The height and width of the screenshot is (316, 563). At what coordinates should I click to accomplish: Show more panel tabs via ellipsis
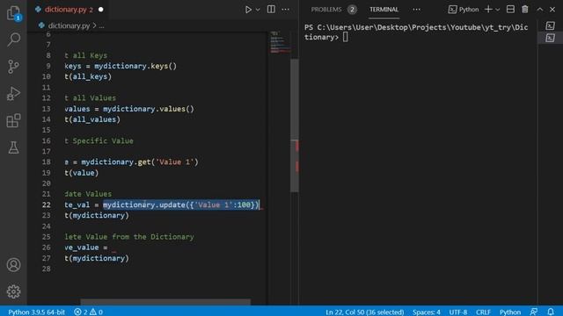pyautogui.click(x=416, y=10)
